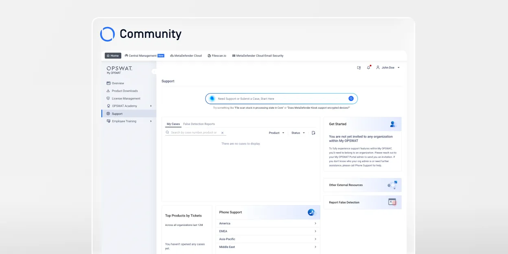Expand America phone support row
This screenshot has height=254, width=508.
(315, 223)
